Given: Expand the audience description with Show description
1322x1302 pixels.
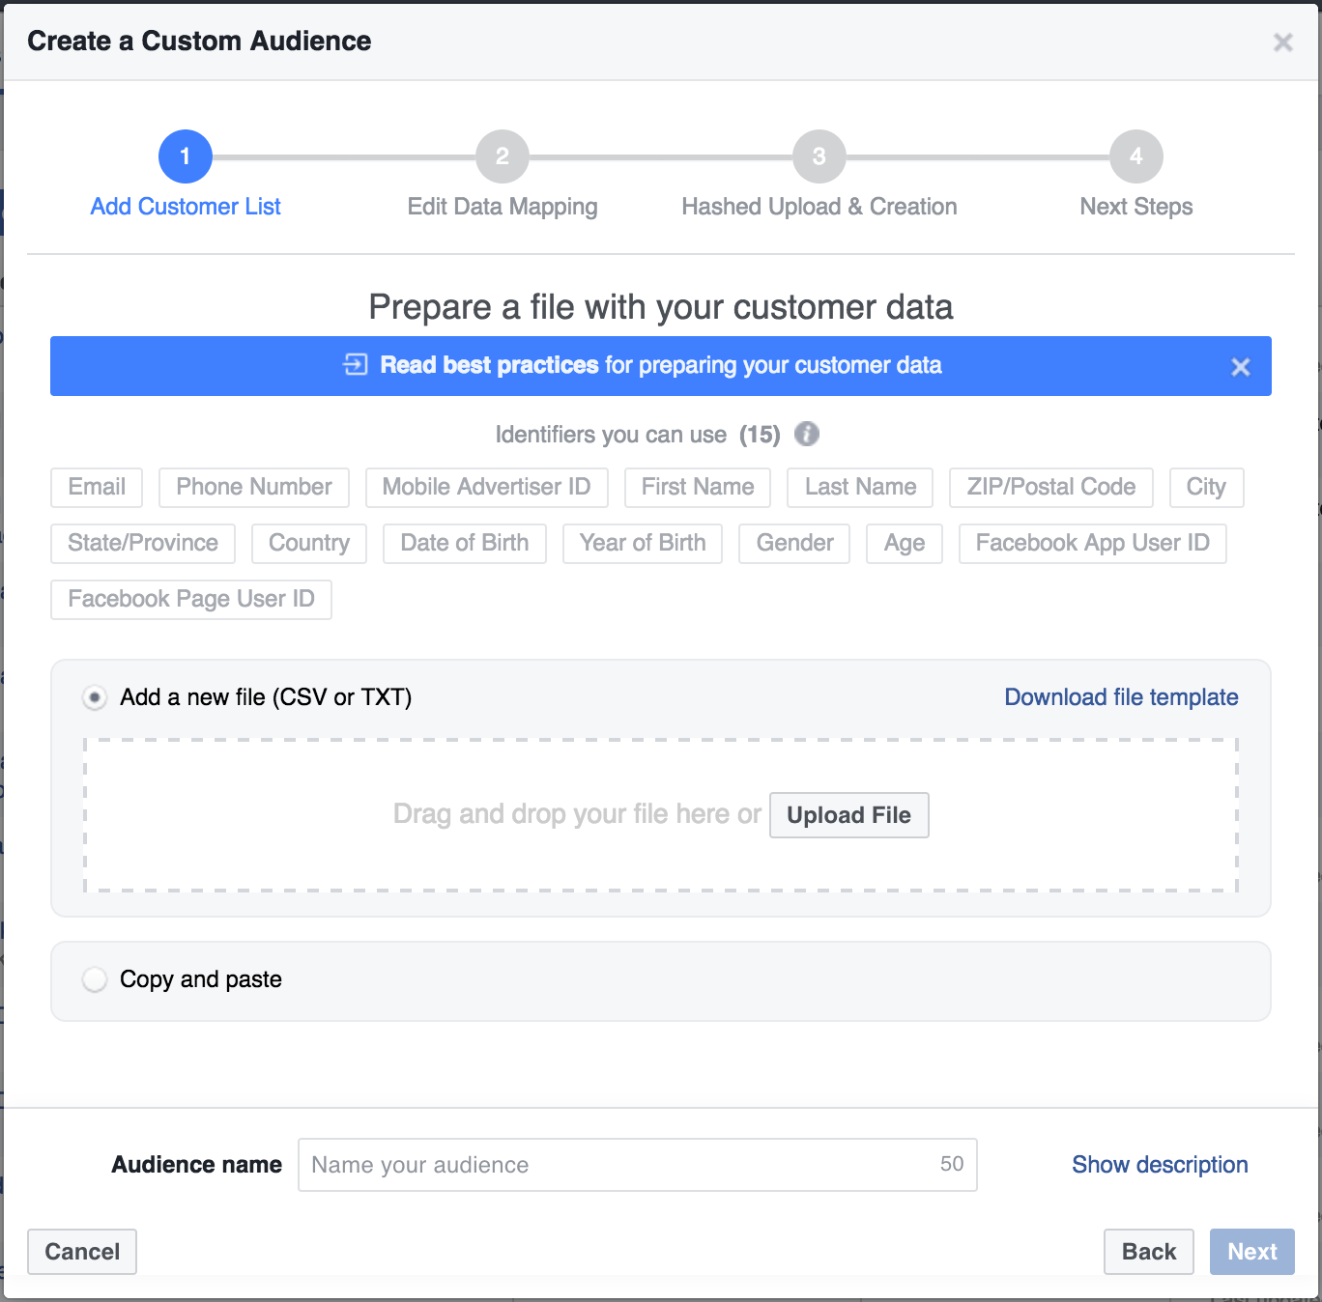Looking at the screenshot, I should pyautogui.click(x=1160, y=1164).
